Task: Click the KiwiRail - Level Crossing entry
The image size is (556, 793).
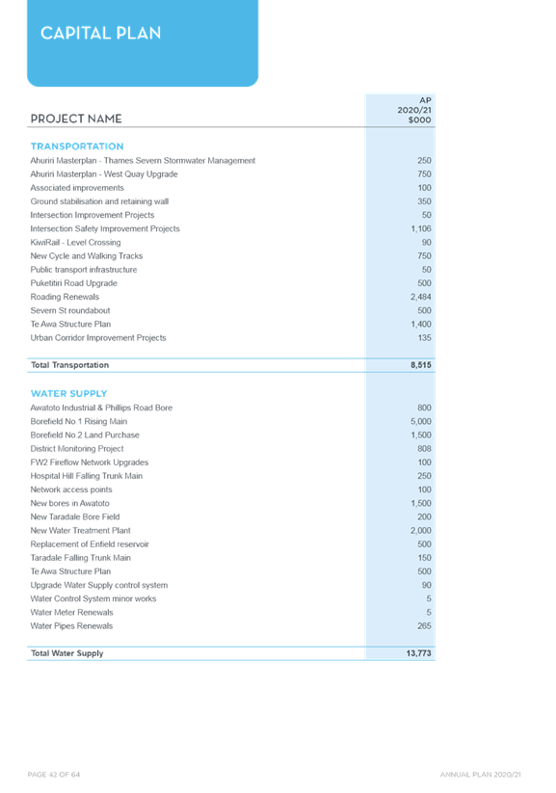Action: [x=75, y=242]
